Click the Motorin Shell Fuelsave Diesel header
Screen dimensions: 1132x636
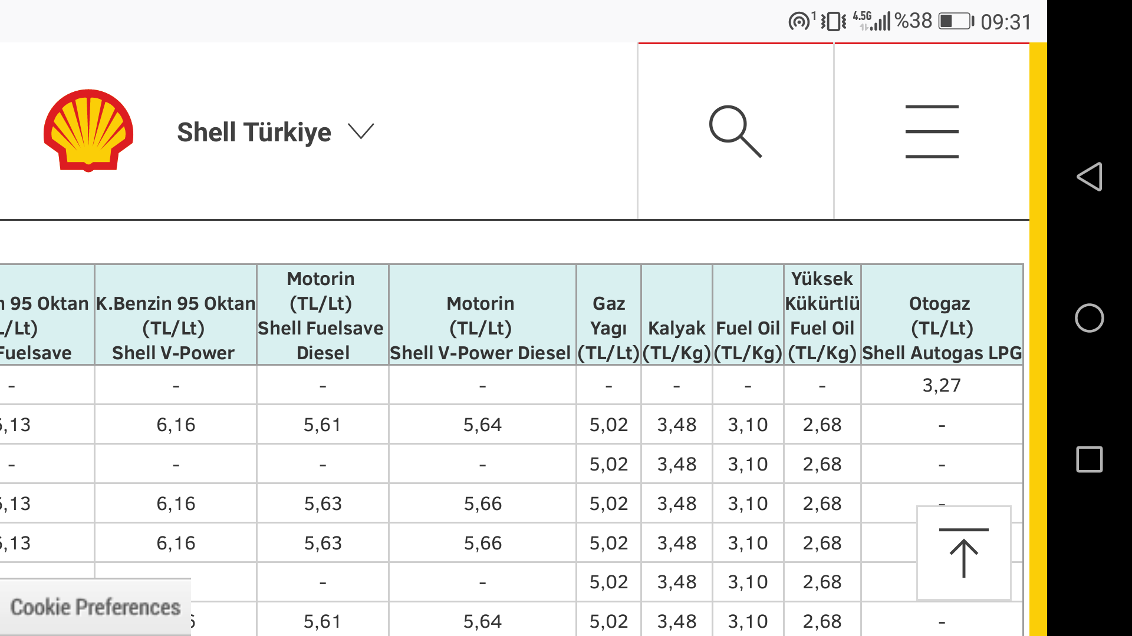(322, 316)
